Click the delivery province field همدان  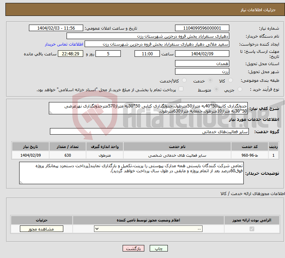202,63
